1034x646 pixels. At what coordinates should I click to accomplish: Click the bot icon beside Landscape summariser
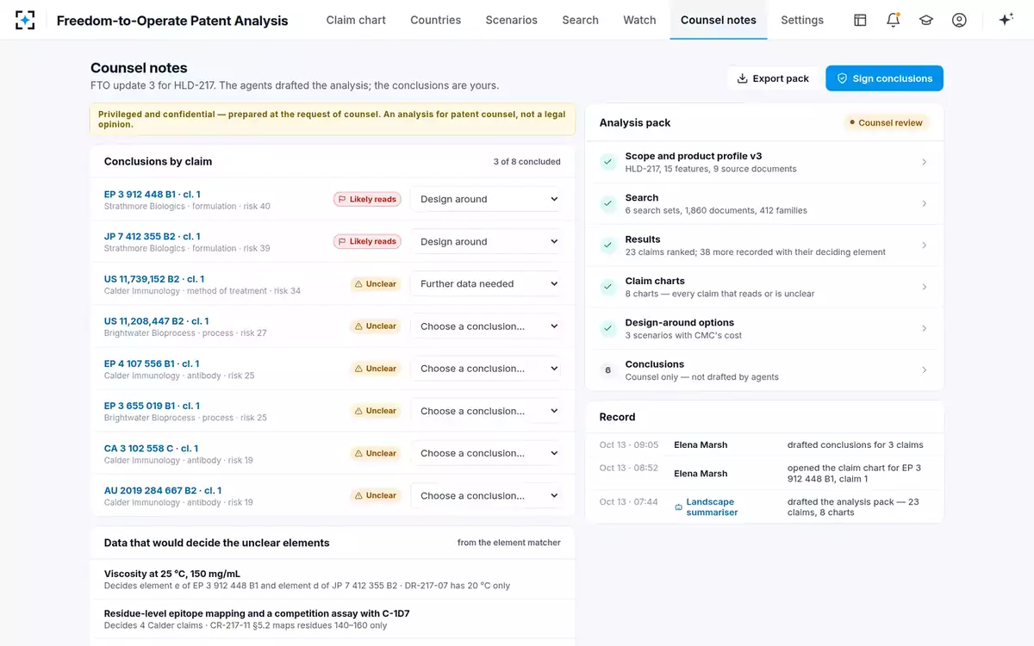(x=679, y=506)
